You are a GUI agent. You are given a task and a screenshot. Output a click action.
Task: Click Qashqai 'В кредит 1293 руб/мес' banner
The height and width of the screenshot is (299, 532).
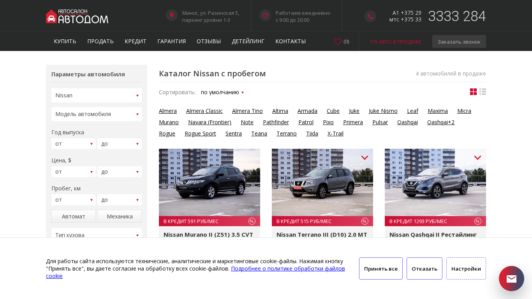[435, 221]
